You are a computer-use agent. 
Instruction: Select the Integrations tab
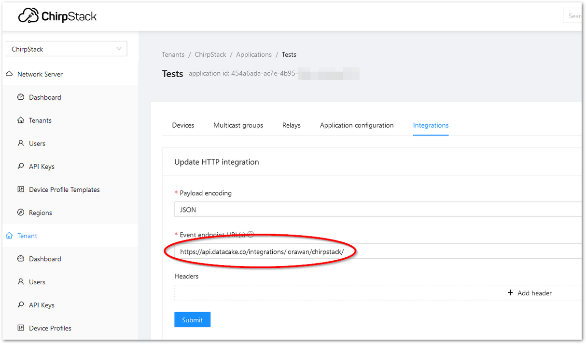click(431, 125)
